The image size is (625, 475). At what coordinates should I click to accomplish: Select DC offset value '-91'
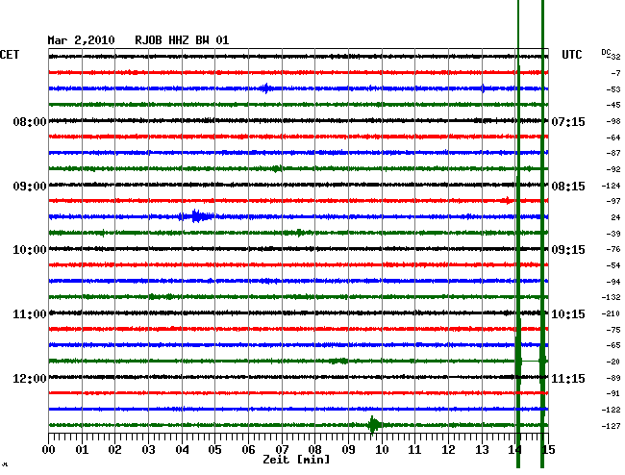click(613, 393)
